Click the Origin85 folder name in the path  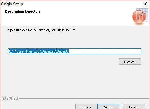pos(63,51)
